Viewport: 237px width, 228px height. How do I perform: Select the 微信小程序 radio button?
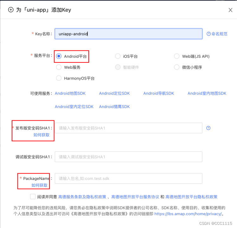point(177,67)
